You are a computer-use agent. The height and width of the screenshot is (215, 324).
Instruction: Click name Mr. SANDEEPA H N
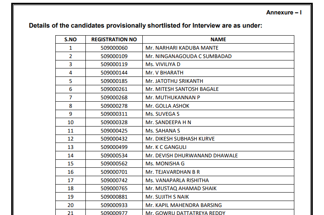pyautogui.click(x=168, y=123)
